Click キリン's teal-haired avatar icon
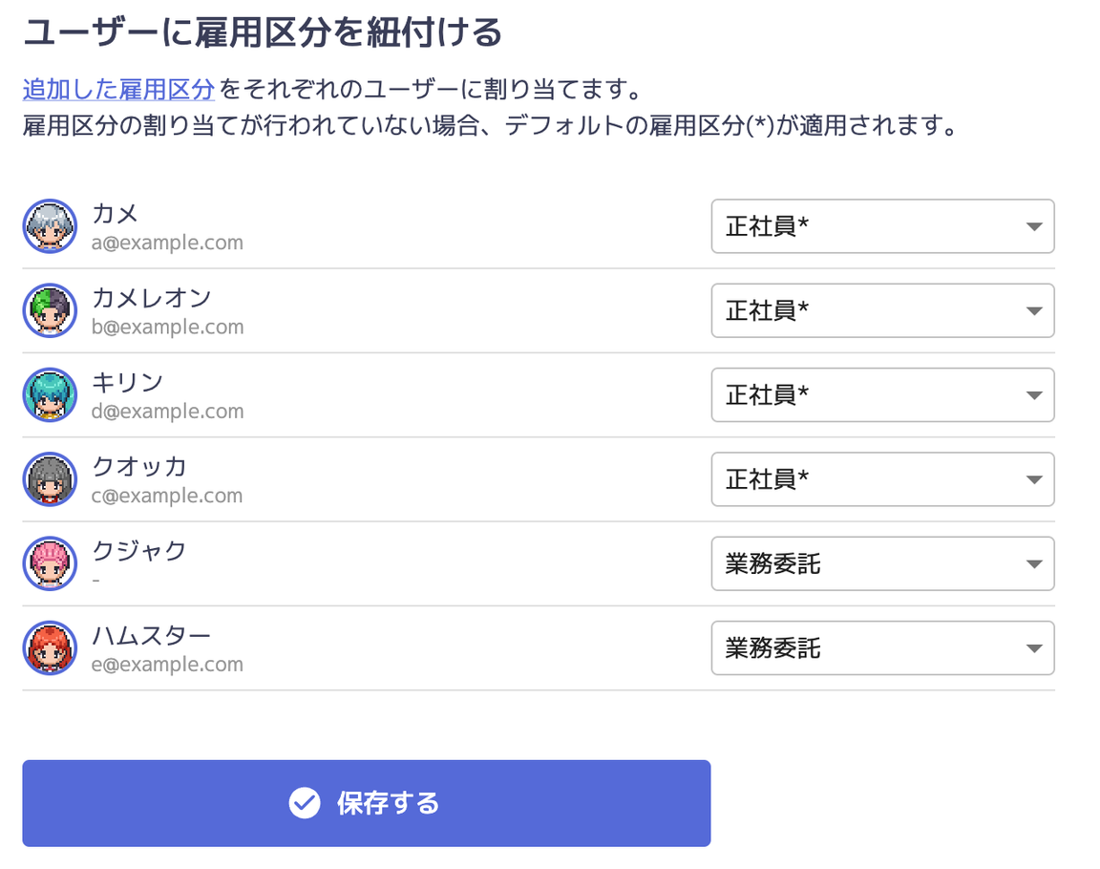This screenshot has width=1100, height=869. click(x=50, y=395)
